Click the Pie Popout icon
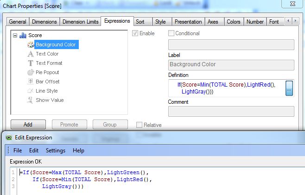 tap(30, 72)
